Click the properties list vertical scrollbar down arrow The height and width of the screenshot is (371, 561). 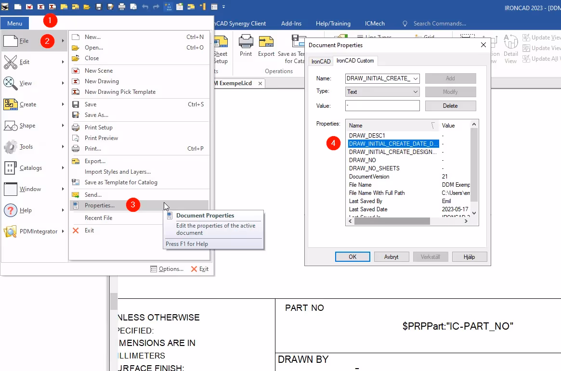click(474, 213)
